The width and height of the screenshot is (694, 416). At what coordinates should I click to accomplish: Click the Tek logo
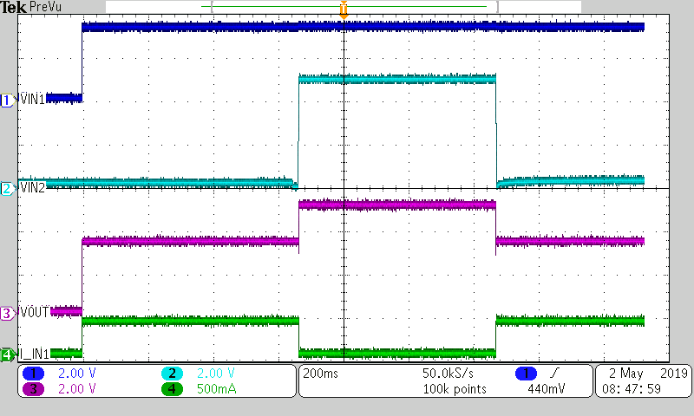pos(14,7)
